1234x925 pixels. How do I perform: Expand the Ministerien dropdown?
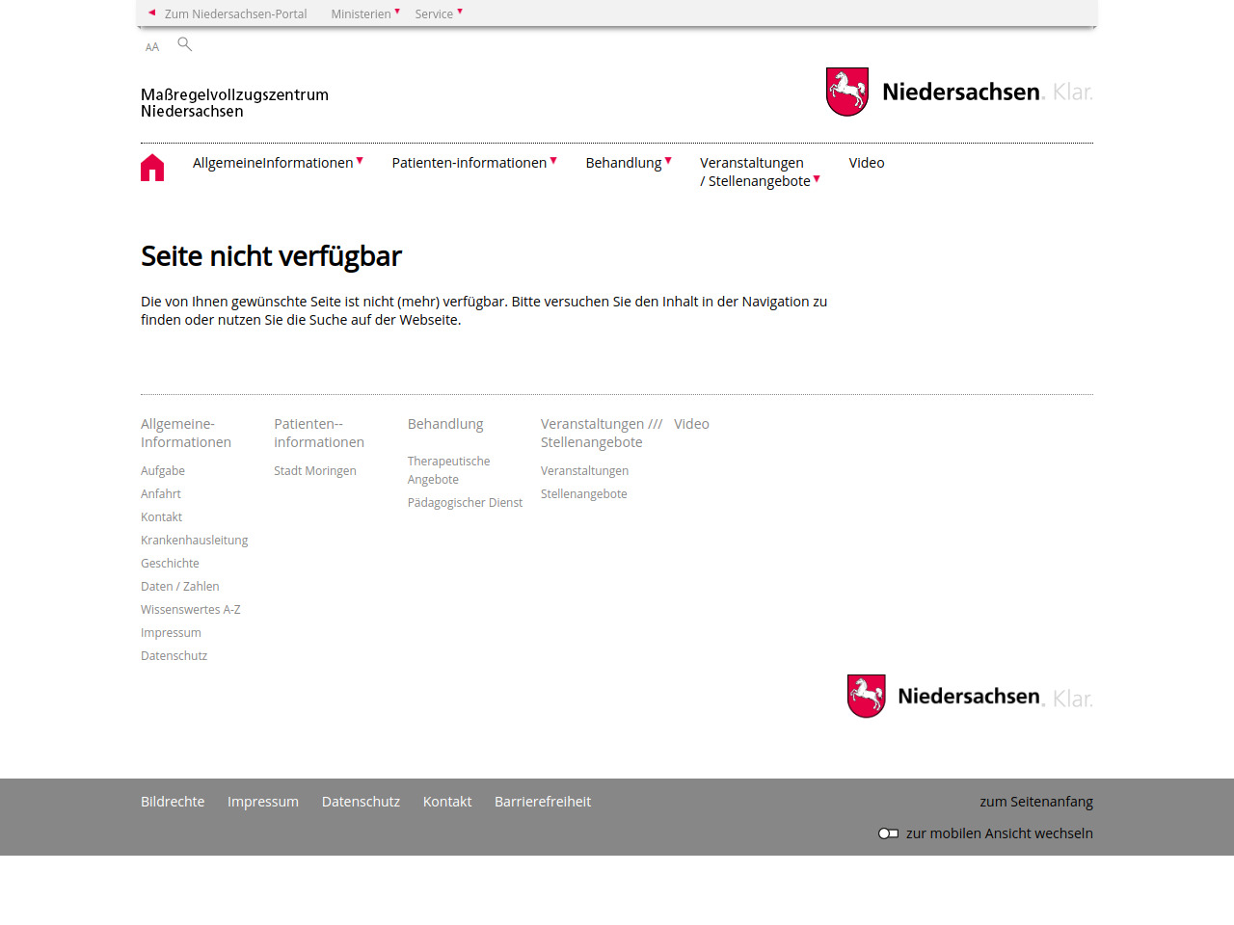click(x=364, y=13)
